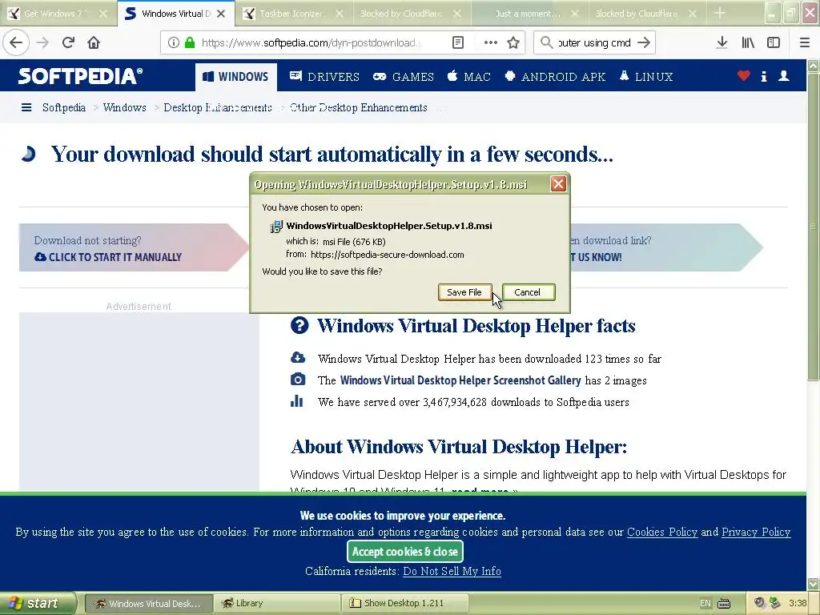This screenshot has width=820, height=615.
Task: Open a new browser tab
Action: [x=720, y=13]
